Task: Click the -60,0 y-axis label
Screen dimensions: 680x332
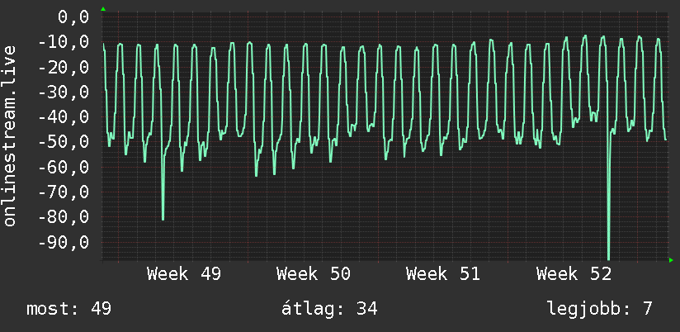Action: coord(64,167)
